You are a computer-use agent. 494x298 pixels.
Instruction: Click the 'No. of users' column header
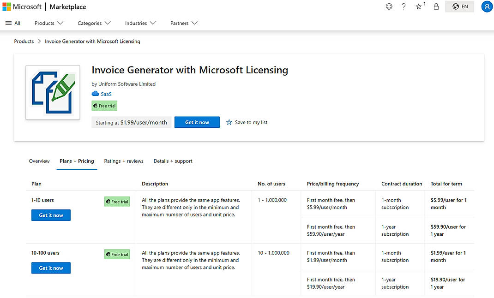click(x=271, y=184)
